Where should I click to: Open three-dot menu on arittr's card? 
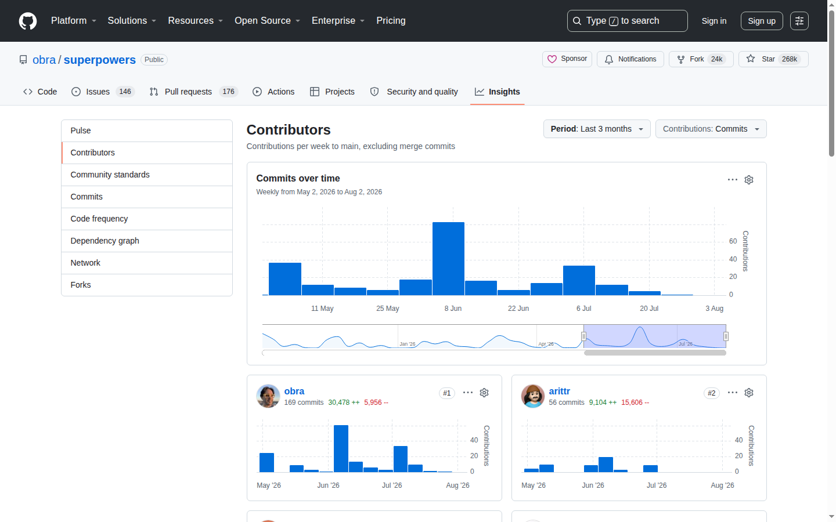[733, 393]
